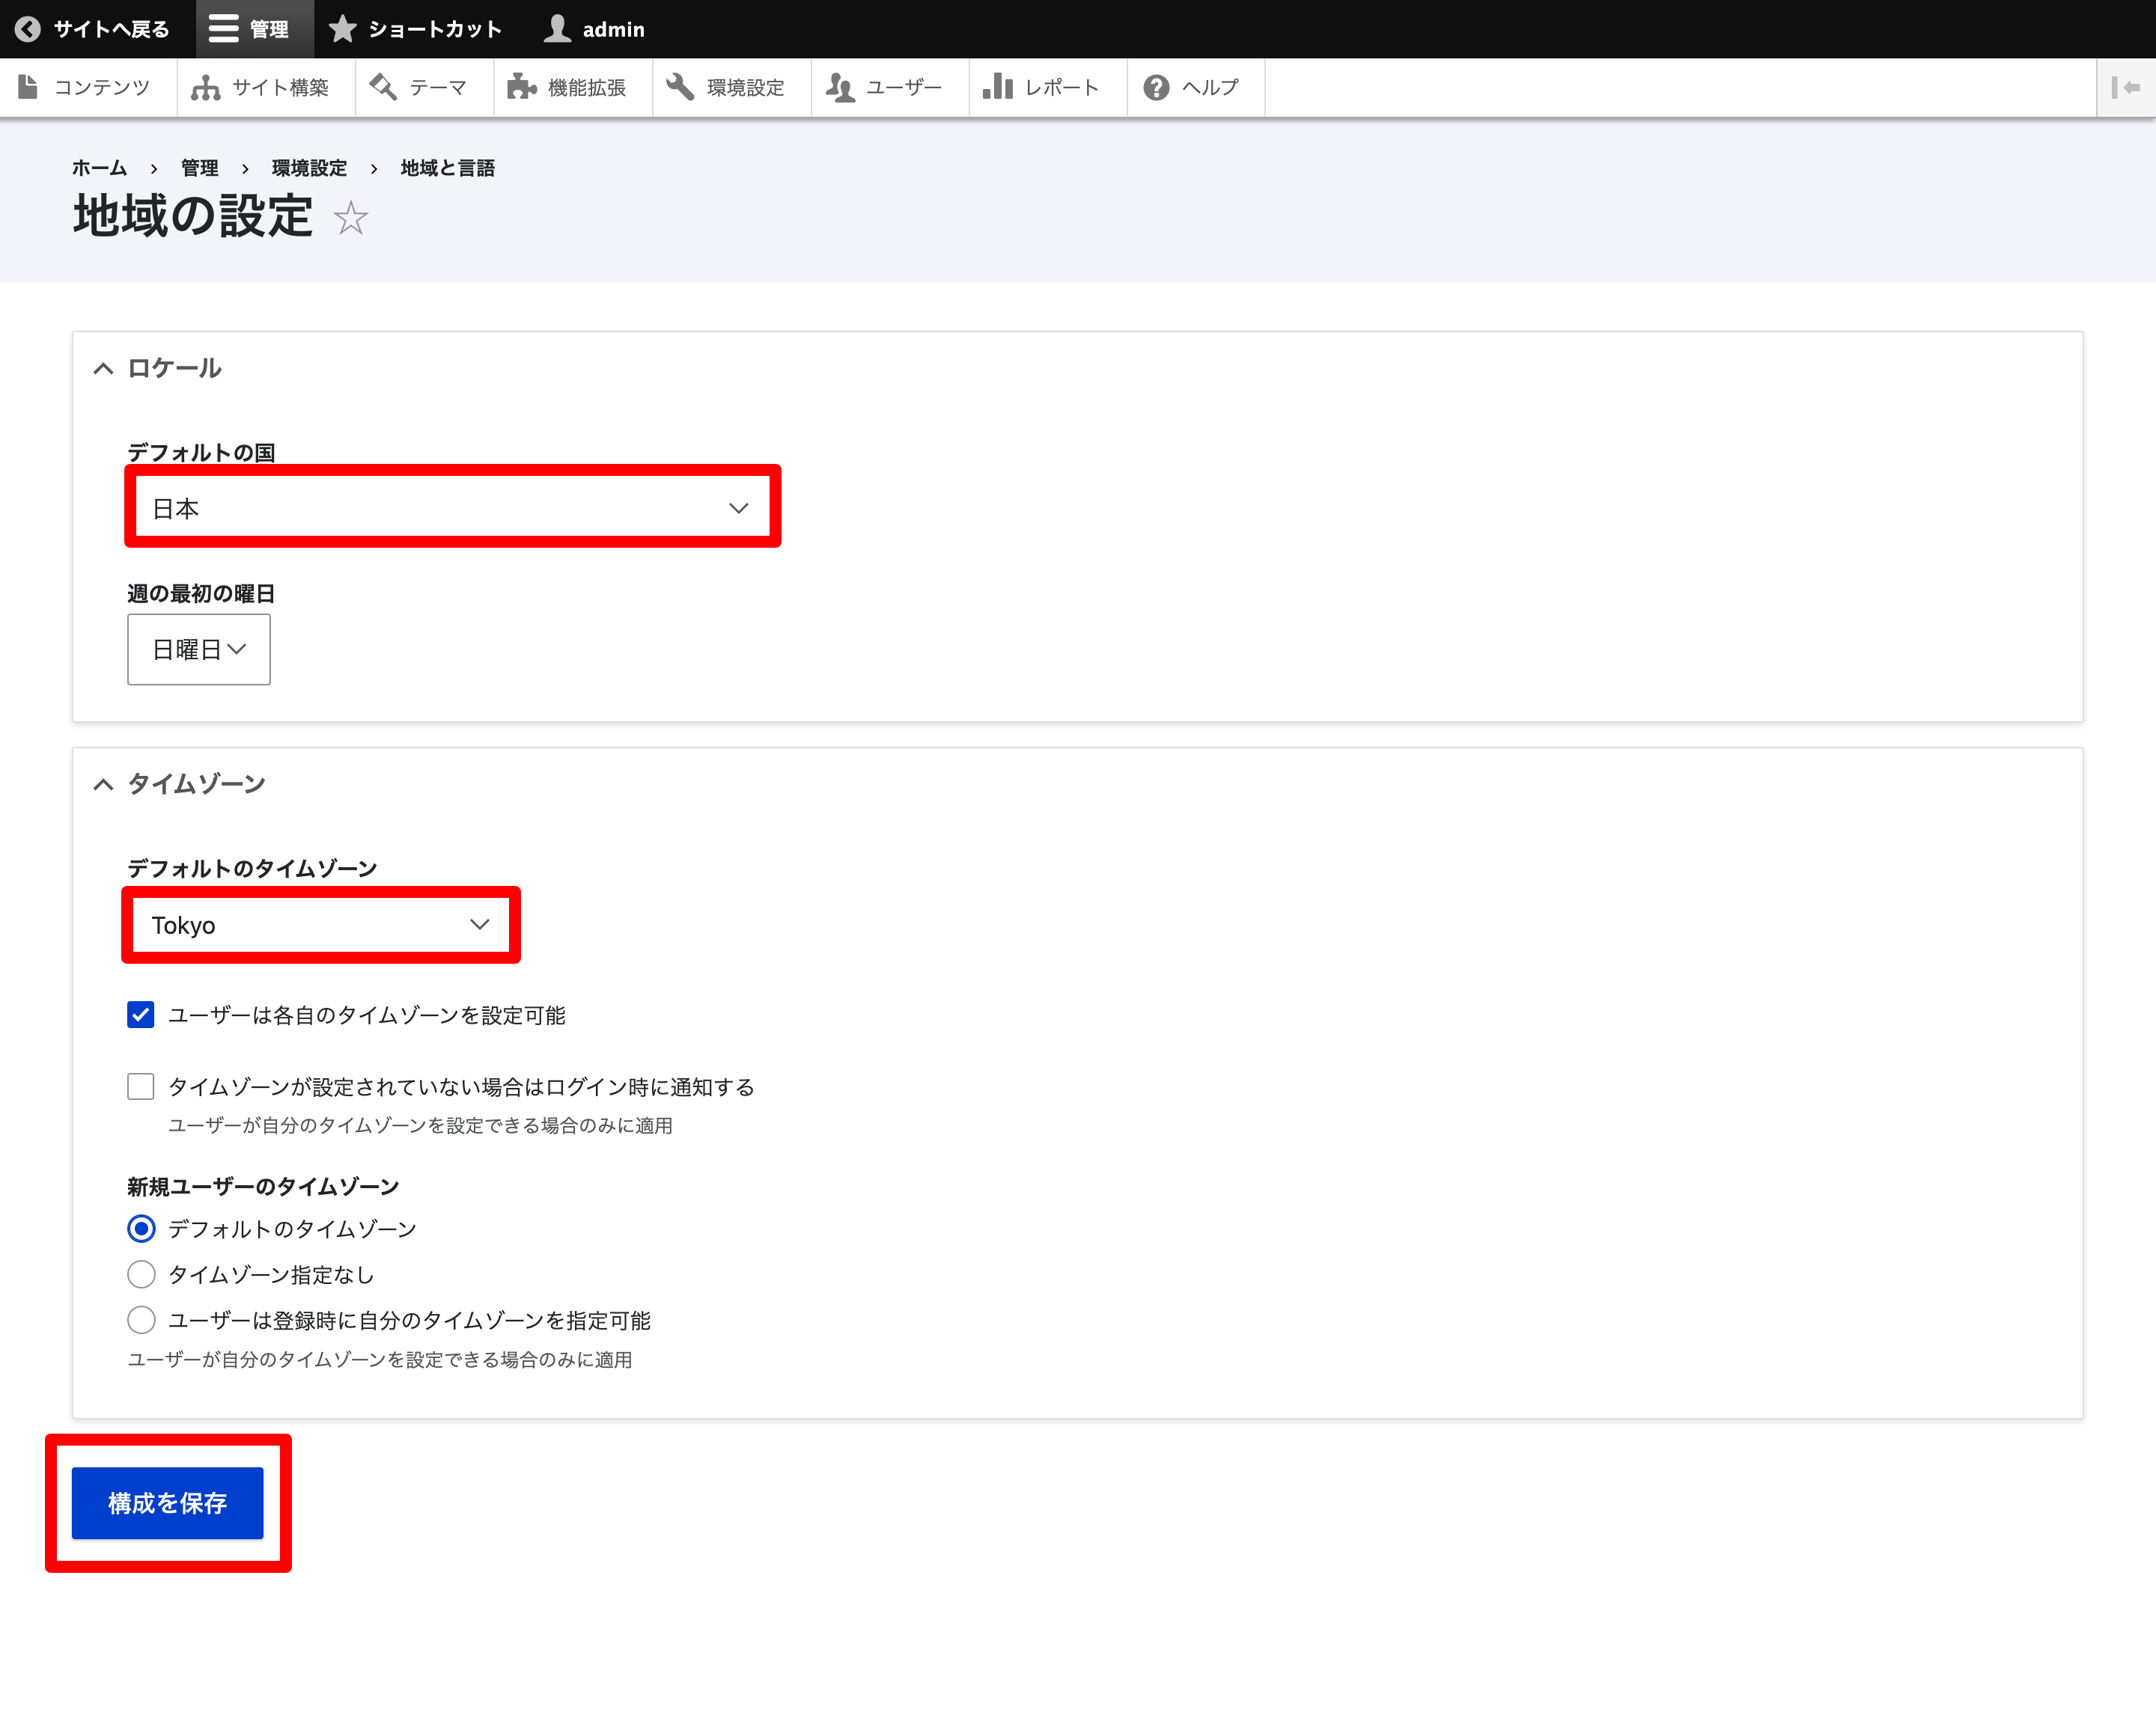Click the 構成を保存 button
Image resolution: width=2156 pixels, height=1709 pixels.
tap(167, 1502)
